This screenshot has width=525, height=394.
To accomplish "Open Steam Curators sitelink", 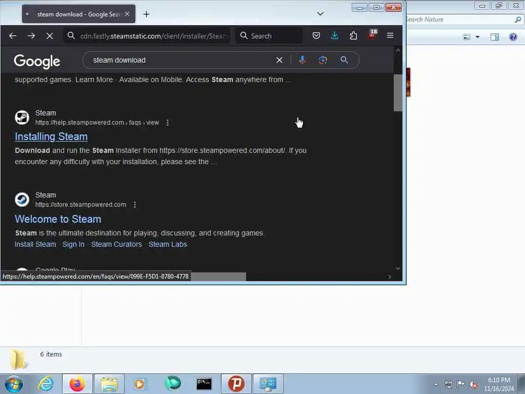I will [x=116, y=244].
